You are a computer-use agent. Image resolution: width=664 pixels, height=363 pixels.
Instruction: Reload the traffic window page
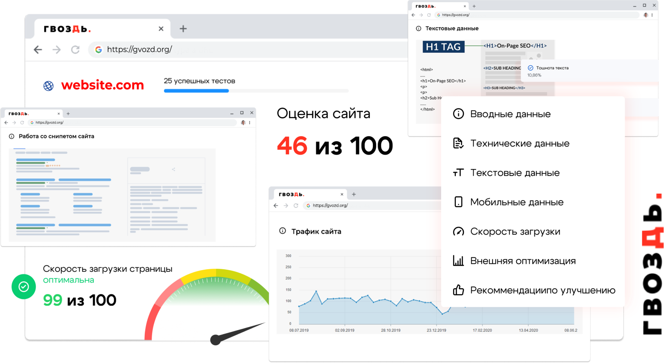point(296,206)
